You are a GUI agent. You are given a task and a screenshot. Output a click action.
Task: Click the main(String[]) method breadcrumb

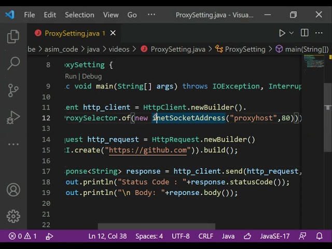point(302,49)
